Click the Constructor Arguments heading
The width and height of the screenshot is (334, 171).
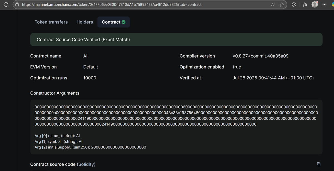(55, 93)
